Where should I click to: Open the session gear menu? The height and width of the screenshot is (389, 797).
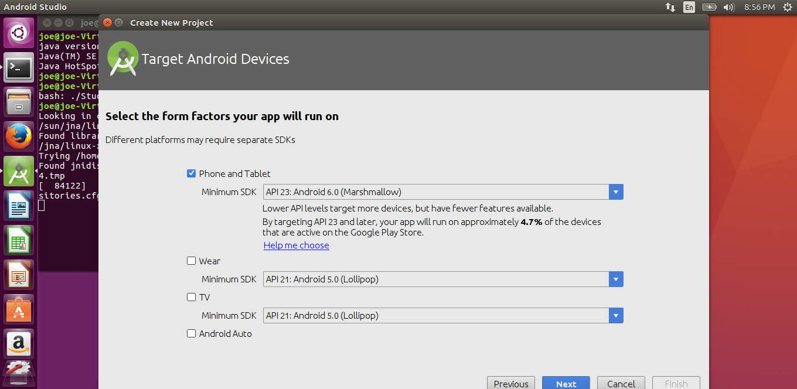click(x=787, y=7)
